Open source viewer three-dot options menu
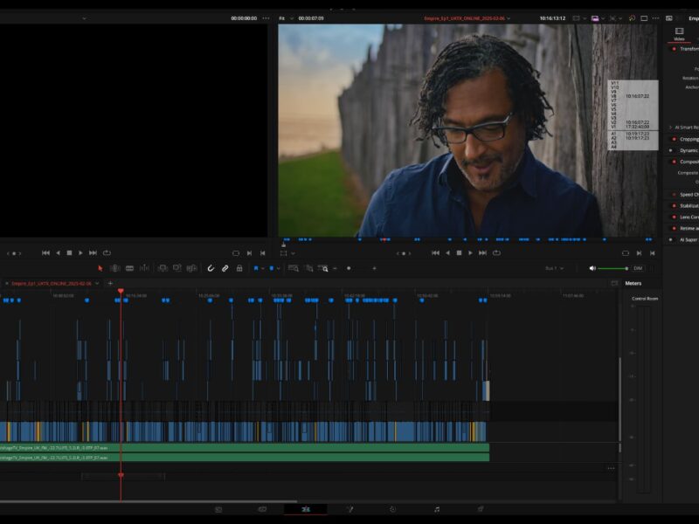Image resolution: width=699 pixels, height=524 pixels. pos(266,18)
